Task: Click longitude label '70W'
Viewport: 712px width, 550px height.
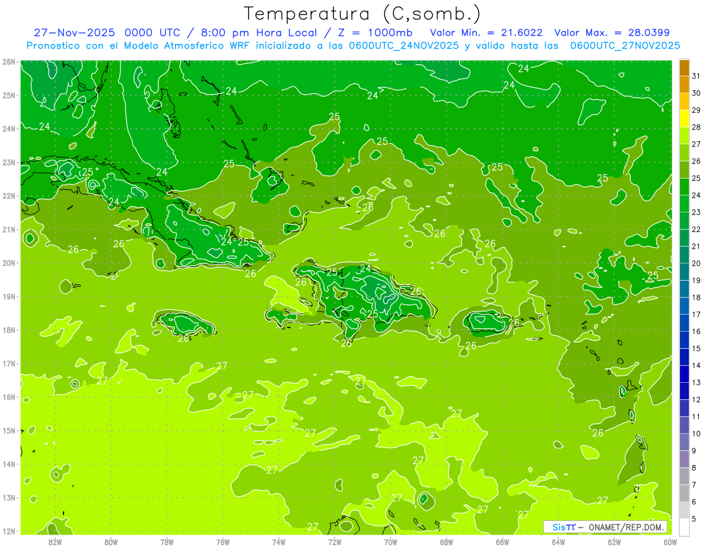Action: pos(390,542)
